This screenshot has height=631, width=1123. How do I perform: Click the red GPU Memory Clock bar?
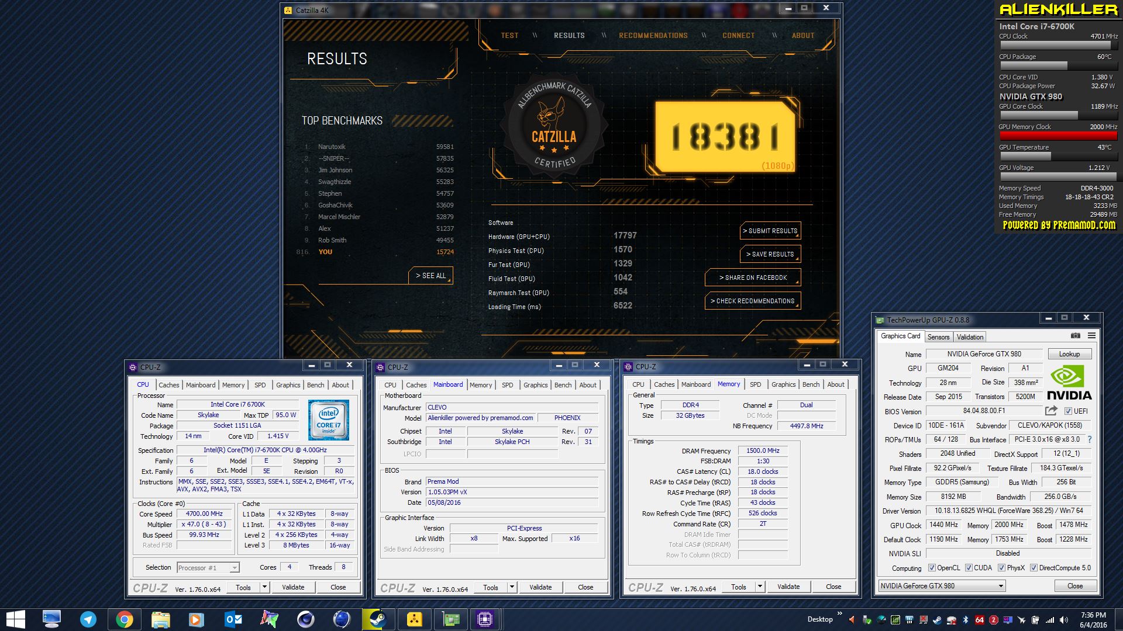click(1057, 136)
